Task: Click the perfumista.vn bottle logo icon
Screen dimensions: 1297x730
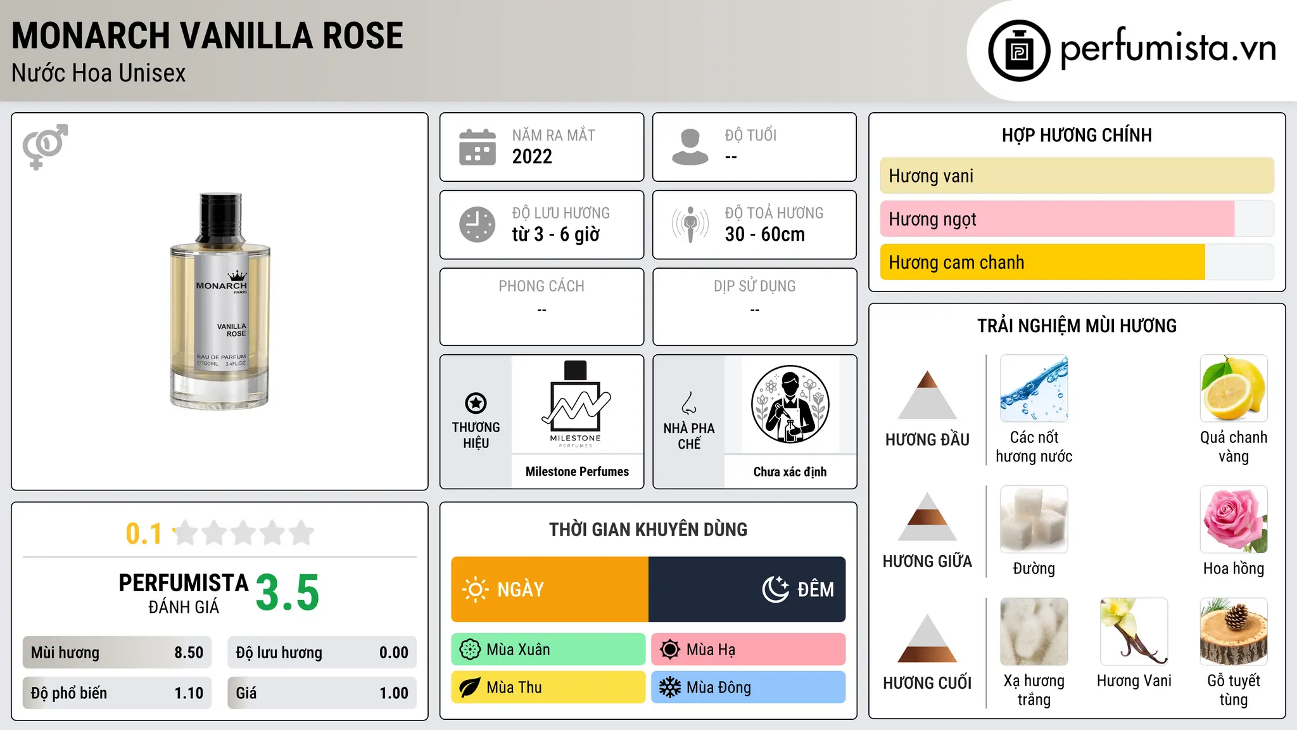Action: point(1019,51)
